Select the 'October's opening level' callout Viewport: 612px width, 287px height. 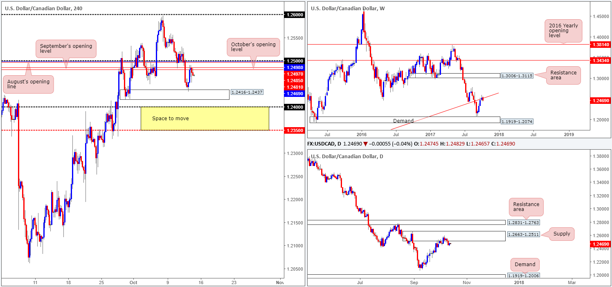coord(254,47)
